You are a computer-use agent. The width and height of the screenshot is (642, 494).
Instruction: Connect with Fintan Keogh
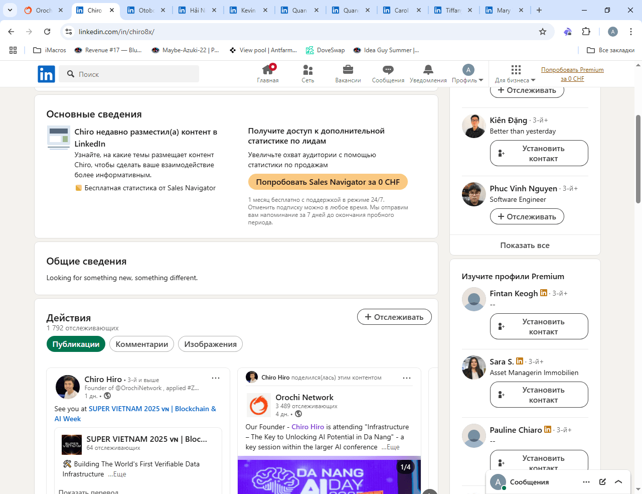point(539,326)
